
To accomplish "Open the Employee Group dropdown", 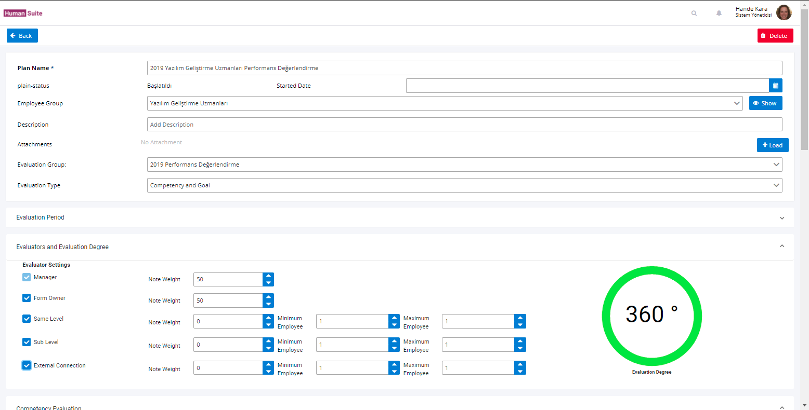I will [445, 103].
